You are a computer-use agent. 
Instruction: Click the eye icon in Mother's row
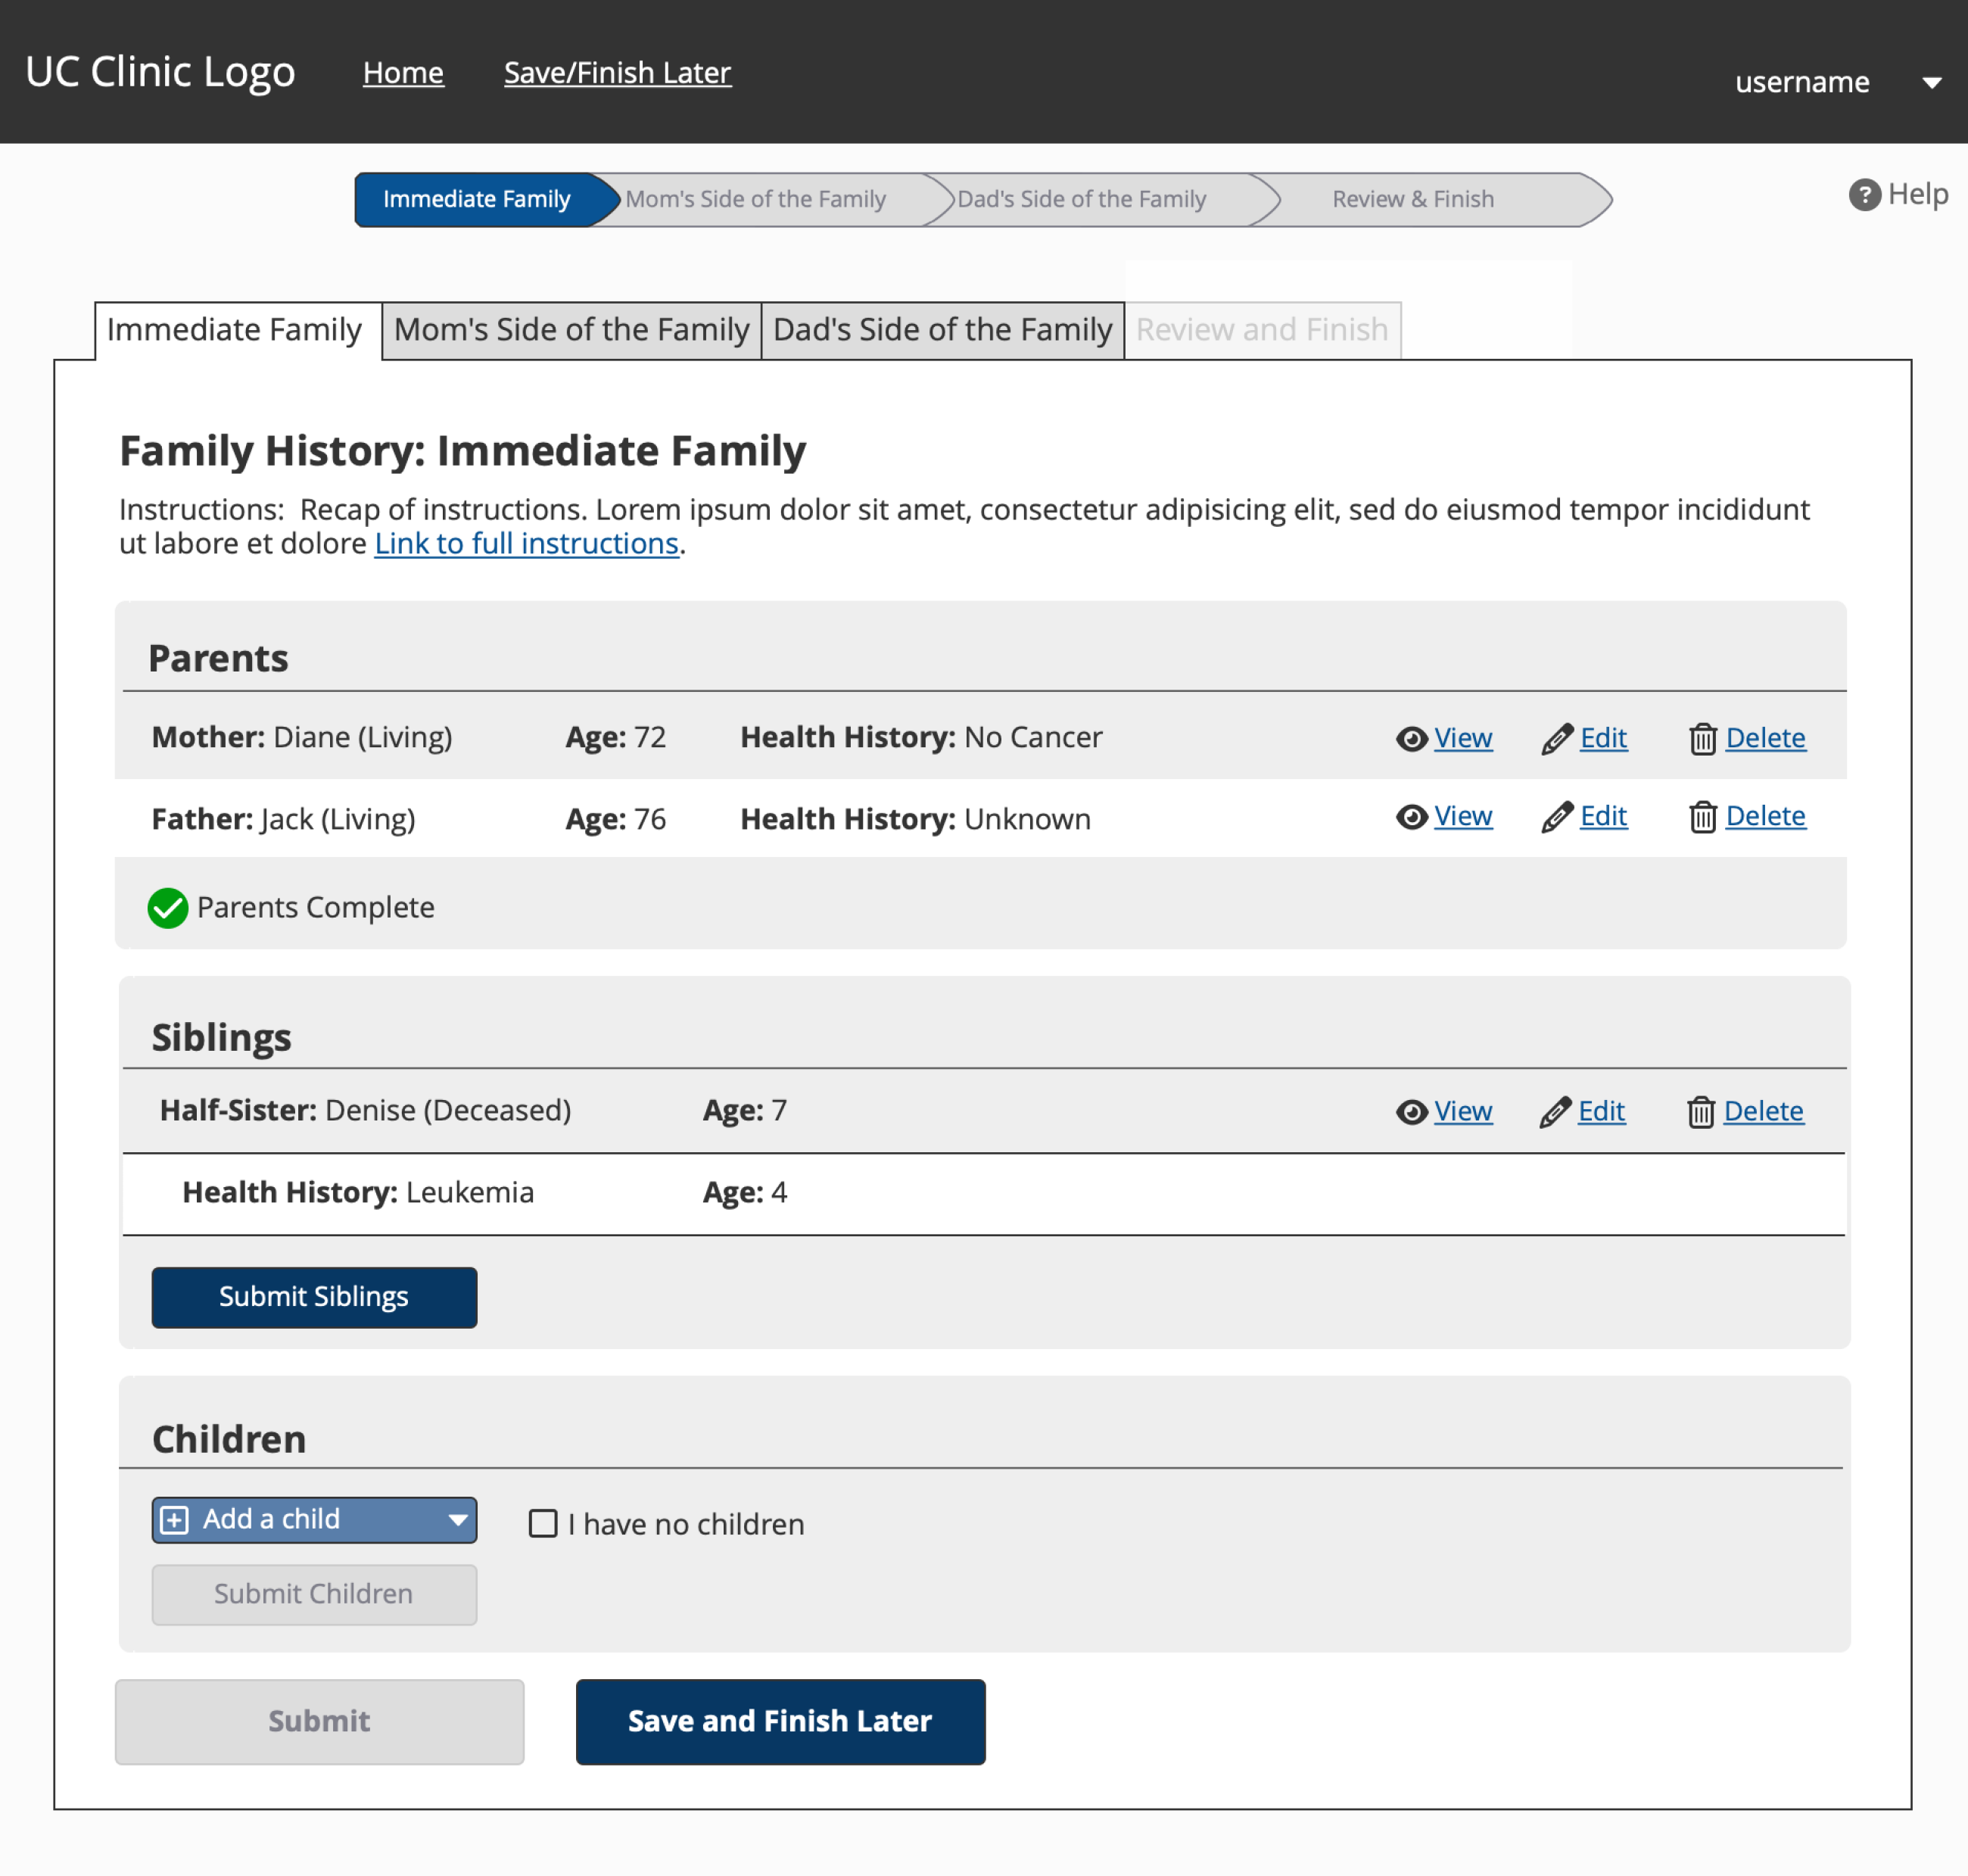(1411, 739)
